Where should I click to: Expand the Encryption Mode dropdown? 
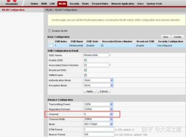tap(98, 85)
